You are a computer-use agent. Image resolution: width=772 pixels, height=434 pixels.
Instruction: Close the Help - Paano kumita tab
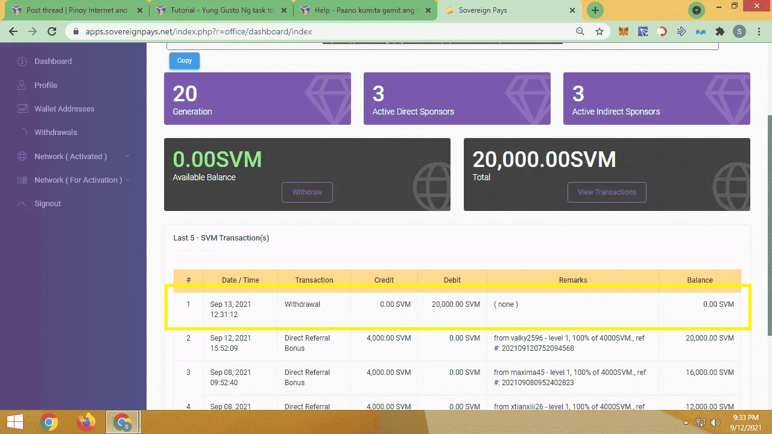click(428, 10)
